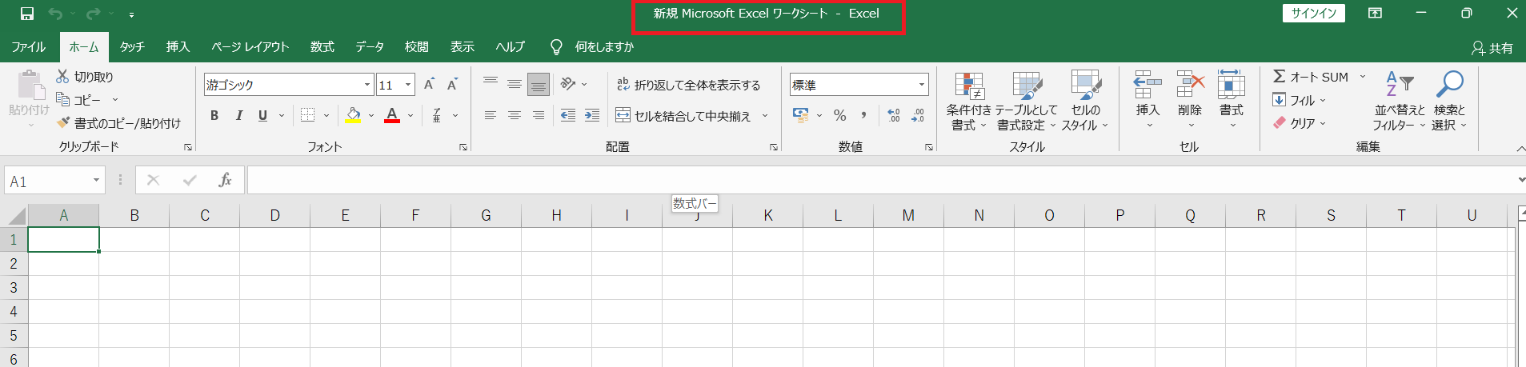The width and height of the screenshot is (1526, 367).
Task: Switch to the 挿入 ribbon tab
Action: (178, 47)
